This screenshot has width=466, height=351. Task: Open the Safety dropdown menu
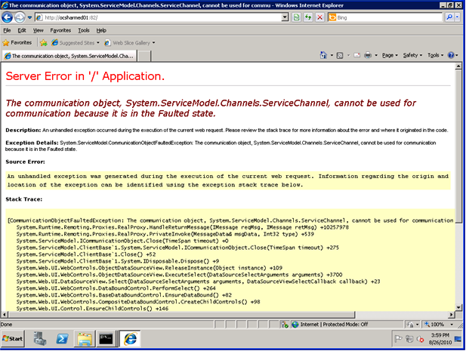(x=413, y=56)
